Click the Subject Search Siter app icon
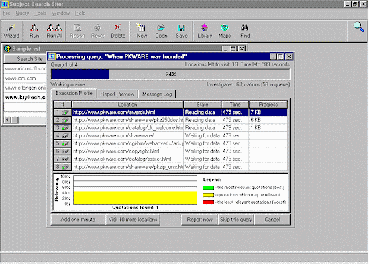 click(x=4, y=4)
